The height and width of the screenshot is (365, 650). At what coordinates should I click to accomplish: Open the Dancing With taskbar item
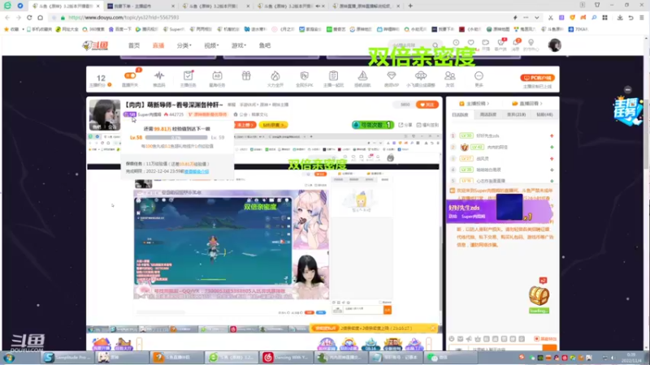pos(287,357)
